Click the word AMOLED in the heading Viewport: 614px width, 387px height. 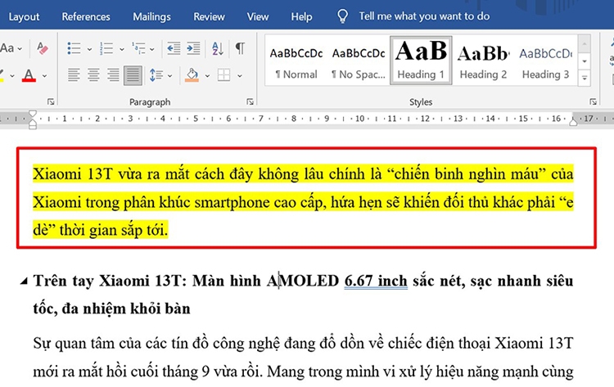tap(303, 281)
